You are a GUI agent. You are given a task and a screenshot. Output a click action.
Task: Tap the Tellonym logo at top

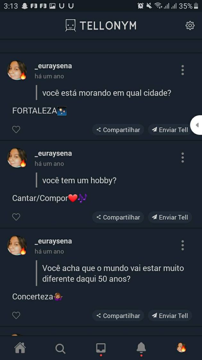(x=101, y=25)
